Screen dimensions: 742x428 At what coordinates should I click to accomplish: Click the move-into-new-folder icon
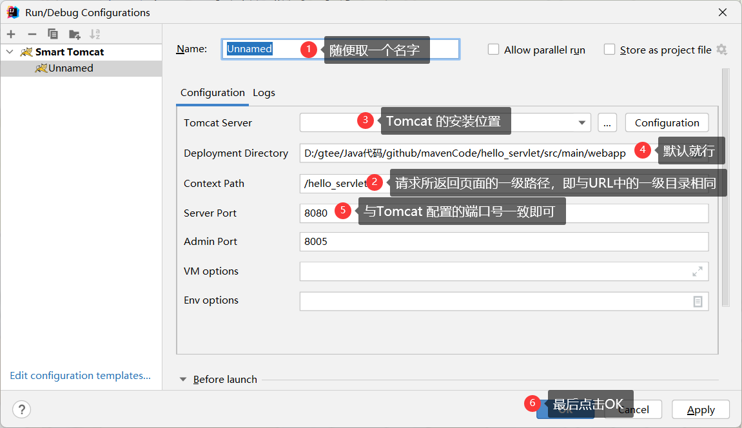coord(74,34)
